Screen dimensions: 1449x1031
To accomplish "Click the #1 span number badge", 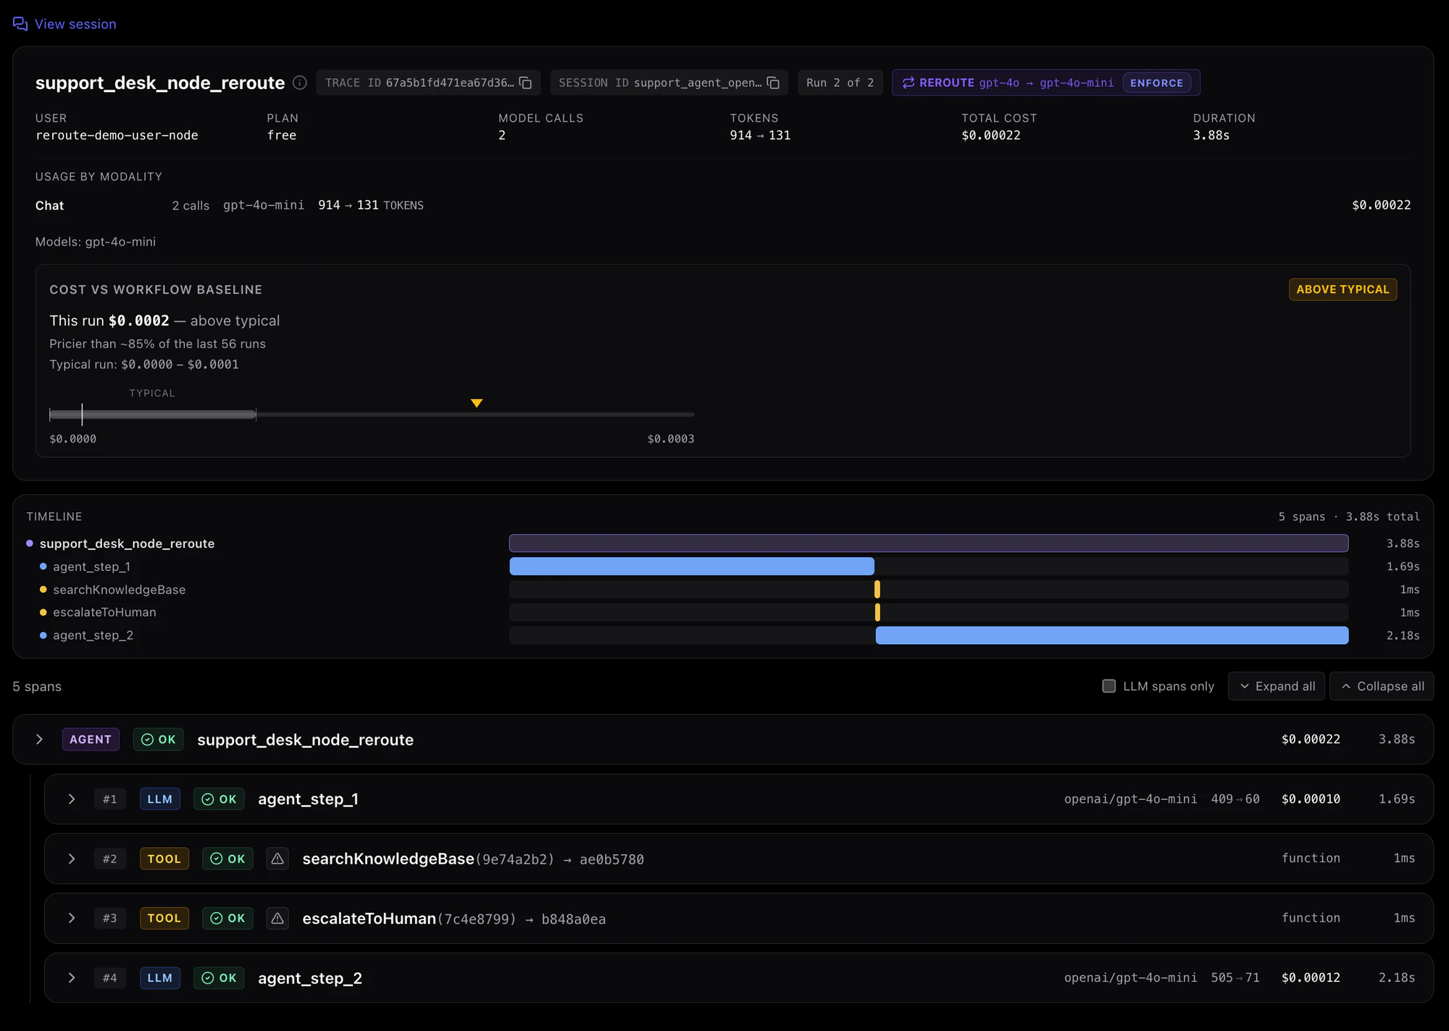I will click(x=110, y=798).
